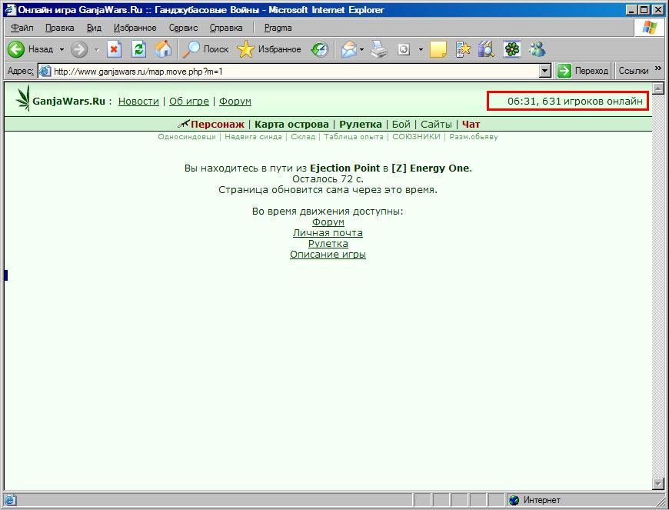Click the Ссылки links toolbar label
669x510 pixels.
(633, 71)
